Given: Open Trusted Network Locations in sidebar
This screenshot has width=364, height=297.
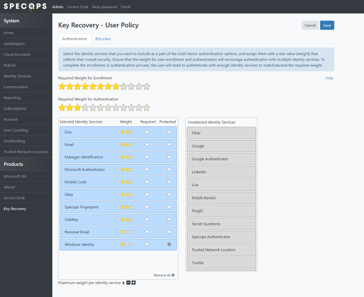Looking at the screenshot, I should click(26, 152).
